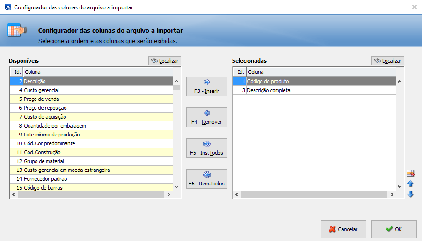Image resolution: width=422 pixels, height=241 pixels.
Task: Click the Coluna header in the Selecionadas list
Action: (321, 72)
